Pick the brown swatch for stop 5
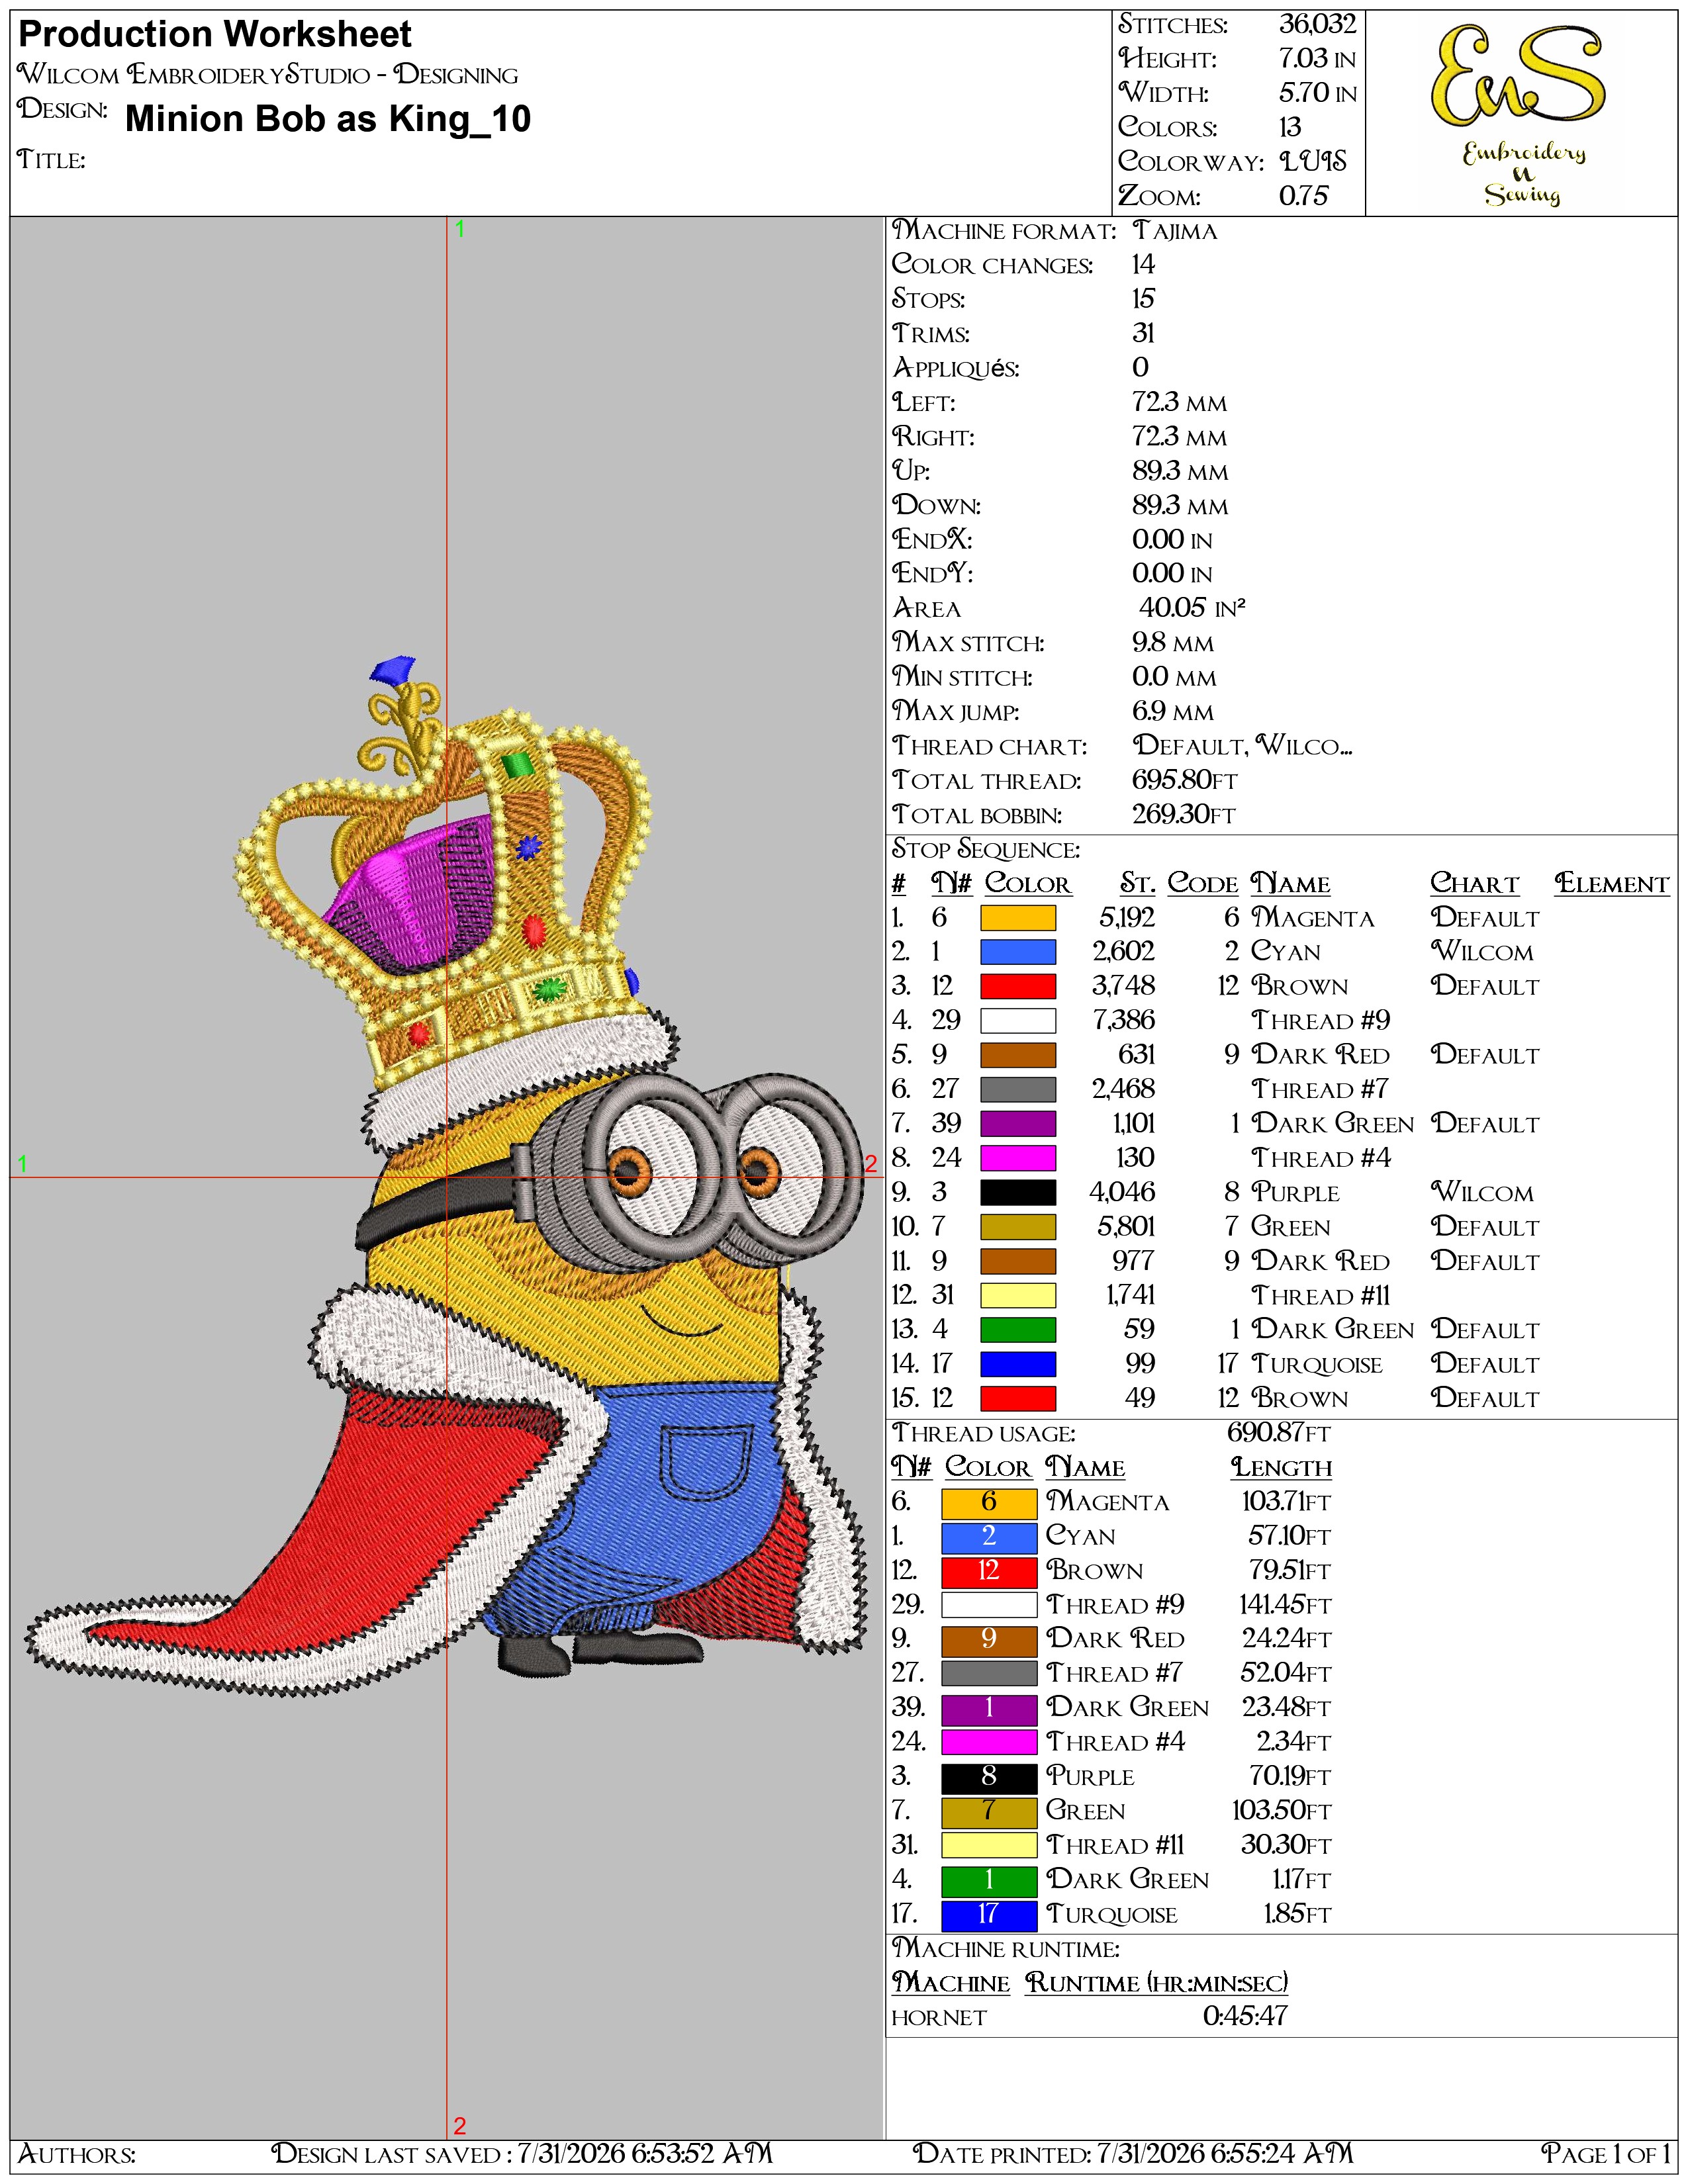 click(x=1017, y=1055)
